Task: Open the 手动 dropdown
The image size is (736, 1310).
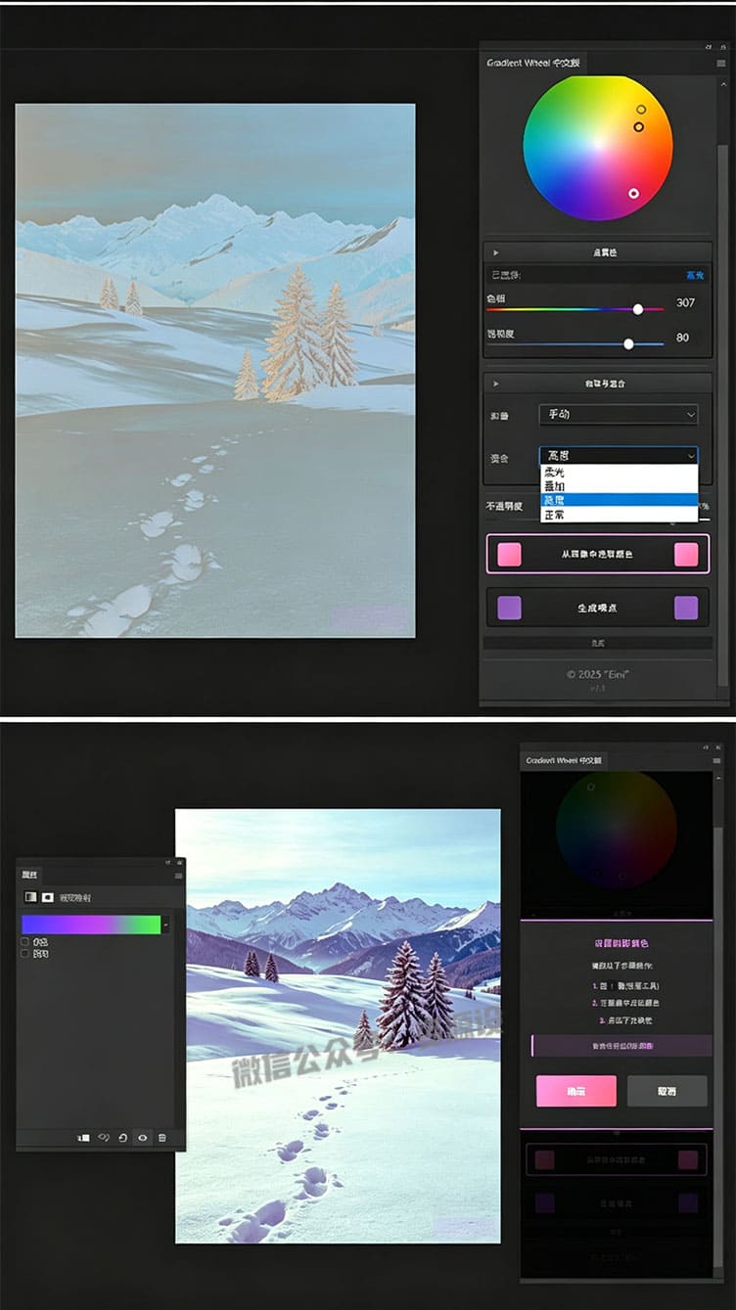Action: coord(618,414)
